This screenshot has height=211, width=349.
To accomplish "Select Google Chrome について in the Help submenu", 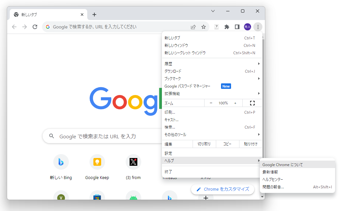I will click(283, 164).
